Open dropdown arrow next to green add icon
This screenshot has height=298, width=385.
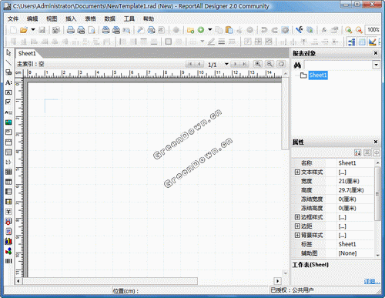point(210,30)
